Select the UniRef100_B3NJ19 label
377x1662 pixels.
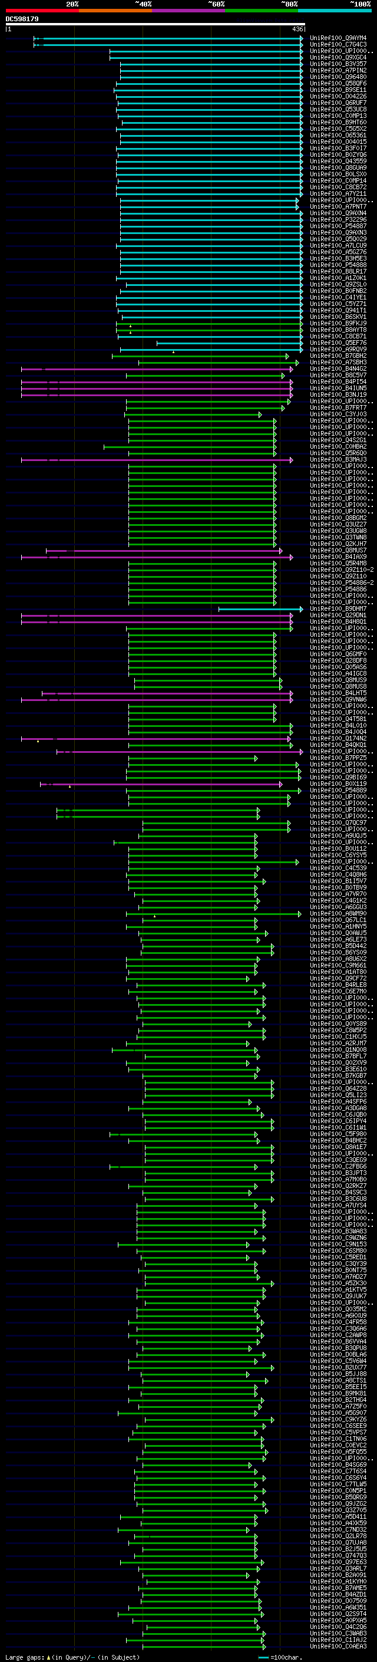[338, 394]
